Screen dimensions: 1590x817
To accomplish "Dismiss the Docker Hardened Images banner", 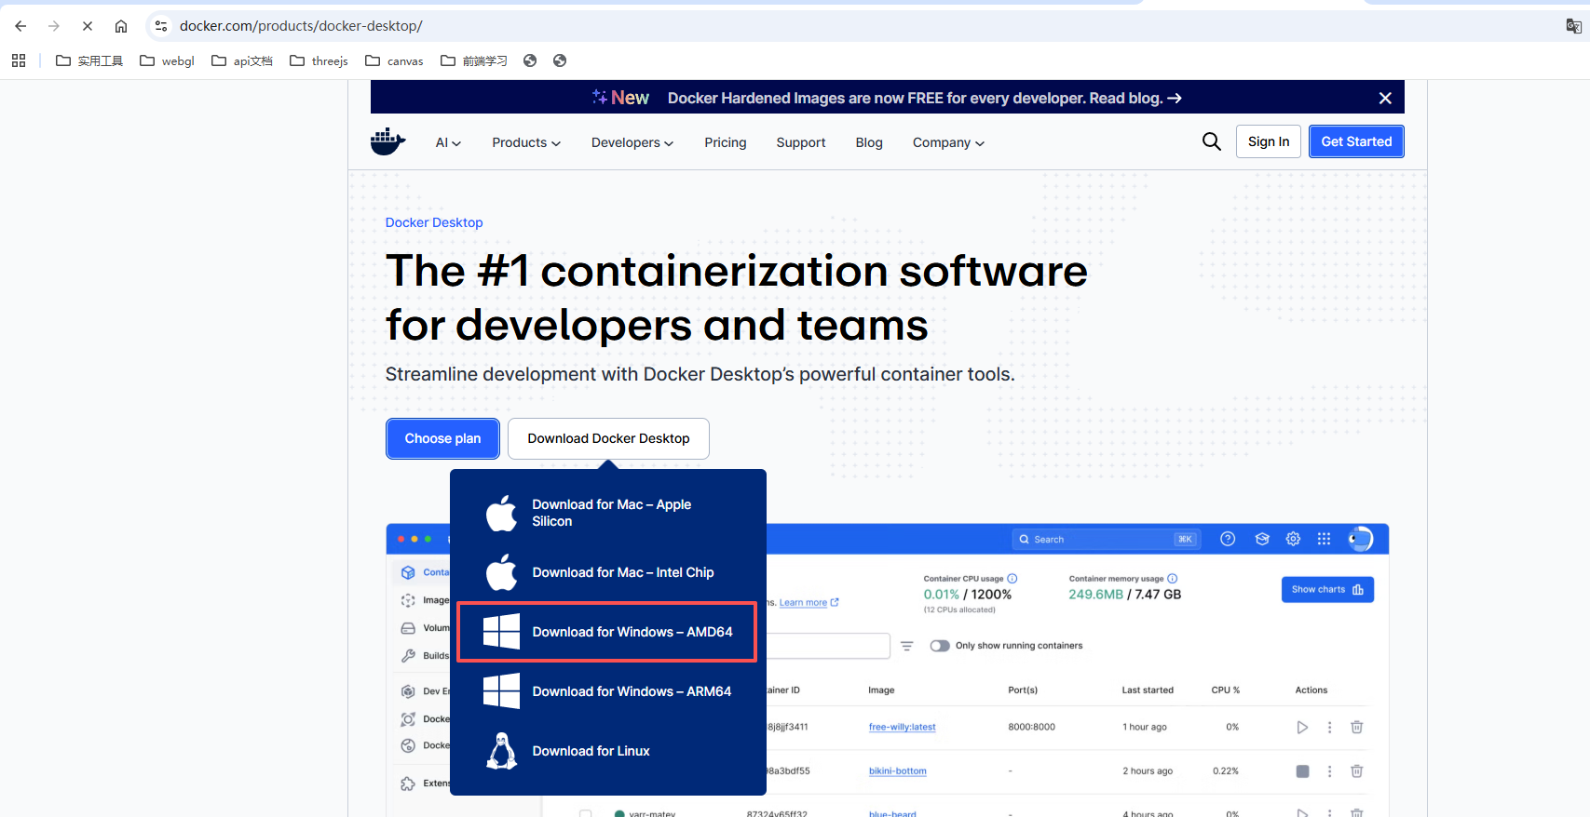I will (1384, 98).
